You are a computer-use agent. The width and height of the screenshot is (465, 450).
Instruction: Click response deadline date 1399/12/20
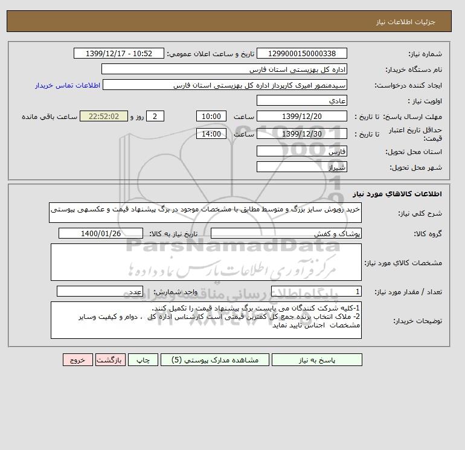301,117
